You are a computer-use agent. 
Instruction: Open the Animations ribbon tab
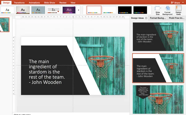(34, 2)
